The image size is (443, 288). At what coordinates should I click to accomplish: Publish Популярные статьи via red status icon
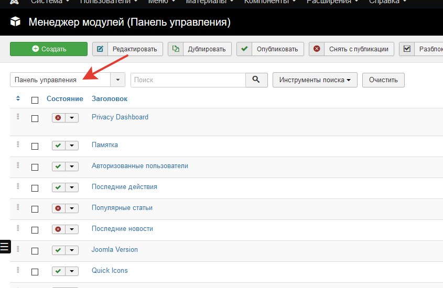tap(59, 208)
